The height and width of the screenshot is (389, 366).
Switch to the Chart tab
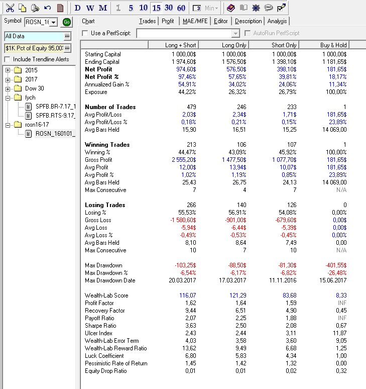pos(88,21)
